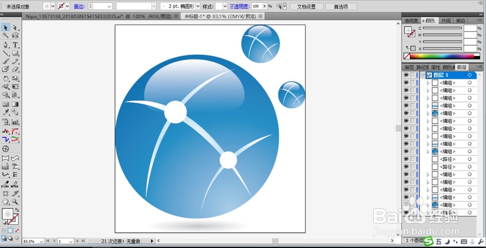Select the Selection arrow tool
Viewport: 486px width, 248px height.
[5, 28]
